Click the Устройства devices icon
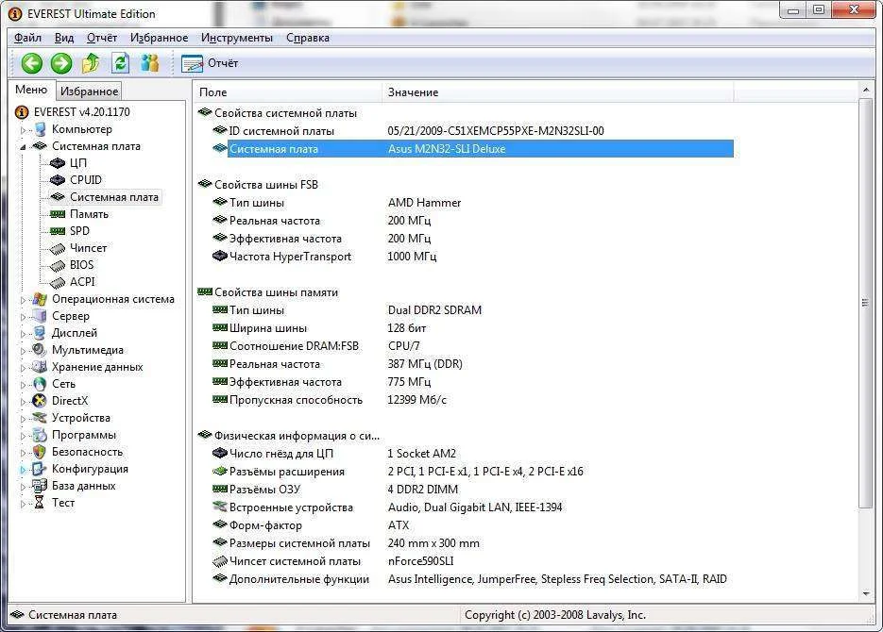This screenshot has width=883, height=632. 40,418
